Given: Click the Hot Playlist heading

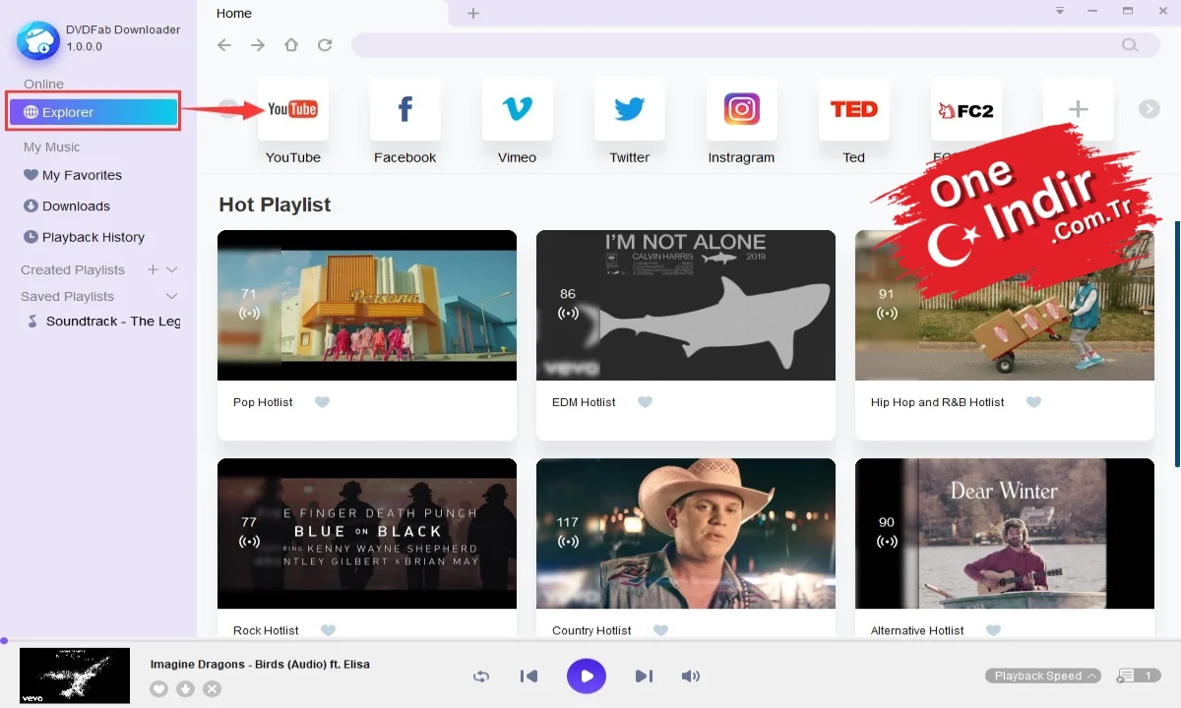Looking at the screenshot, I should [275, 205].
